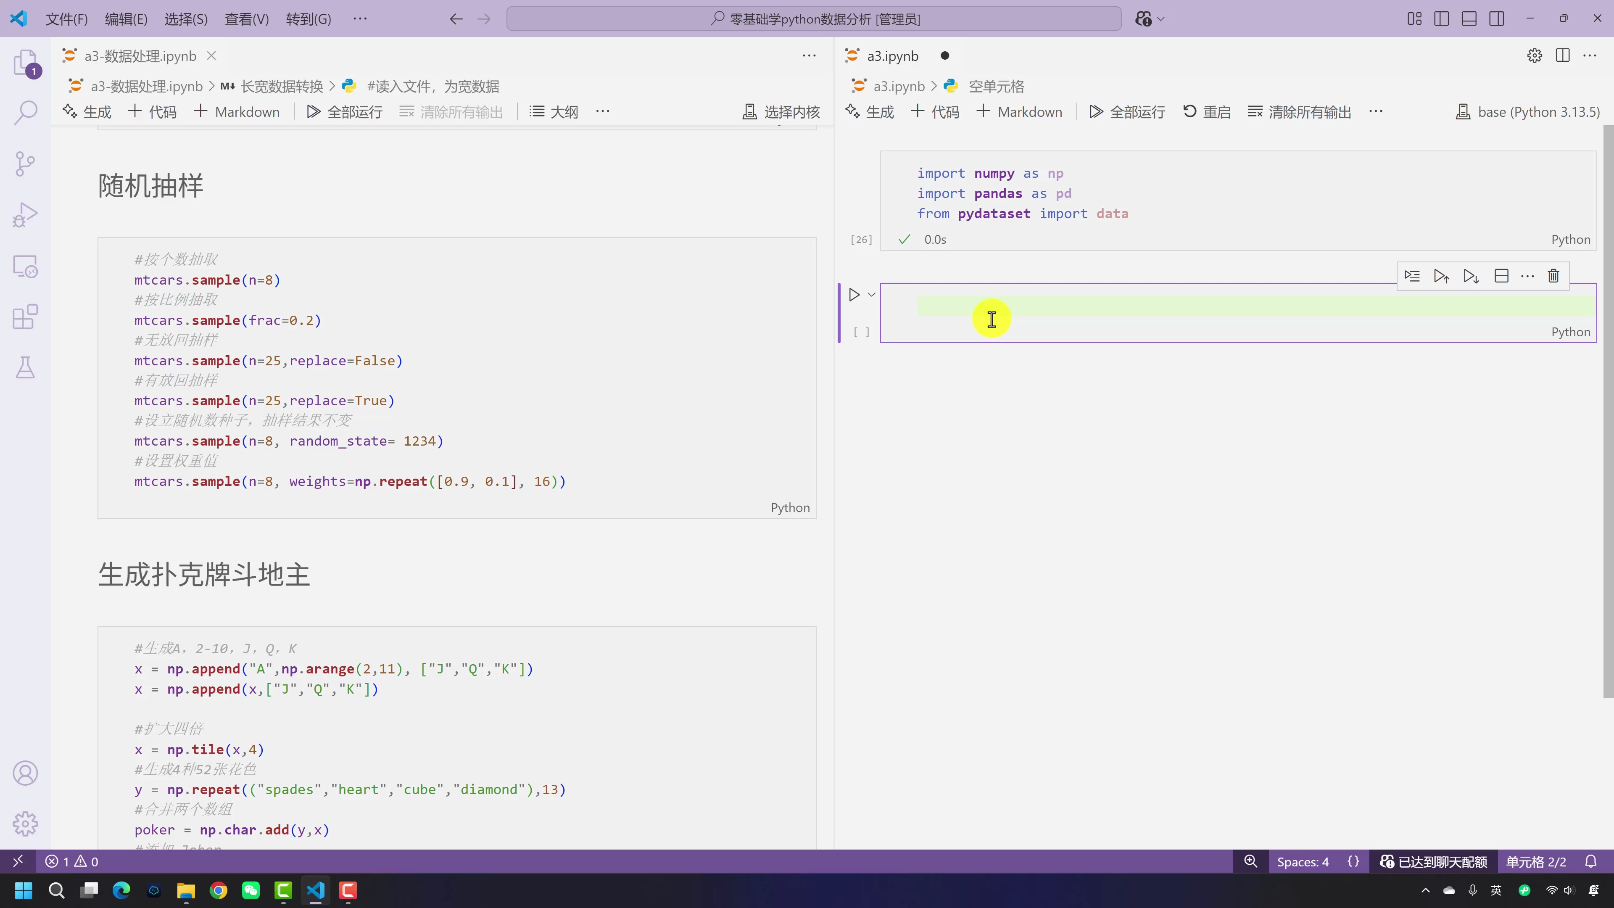The image size is (1614, 908).
Task: Execute cell and below from cell toolbar
Action: coord(1471,276)
